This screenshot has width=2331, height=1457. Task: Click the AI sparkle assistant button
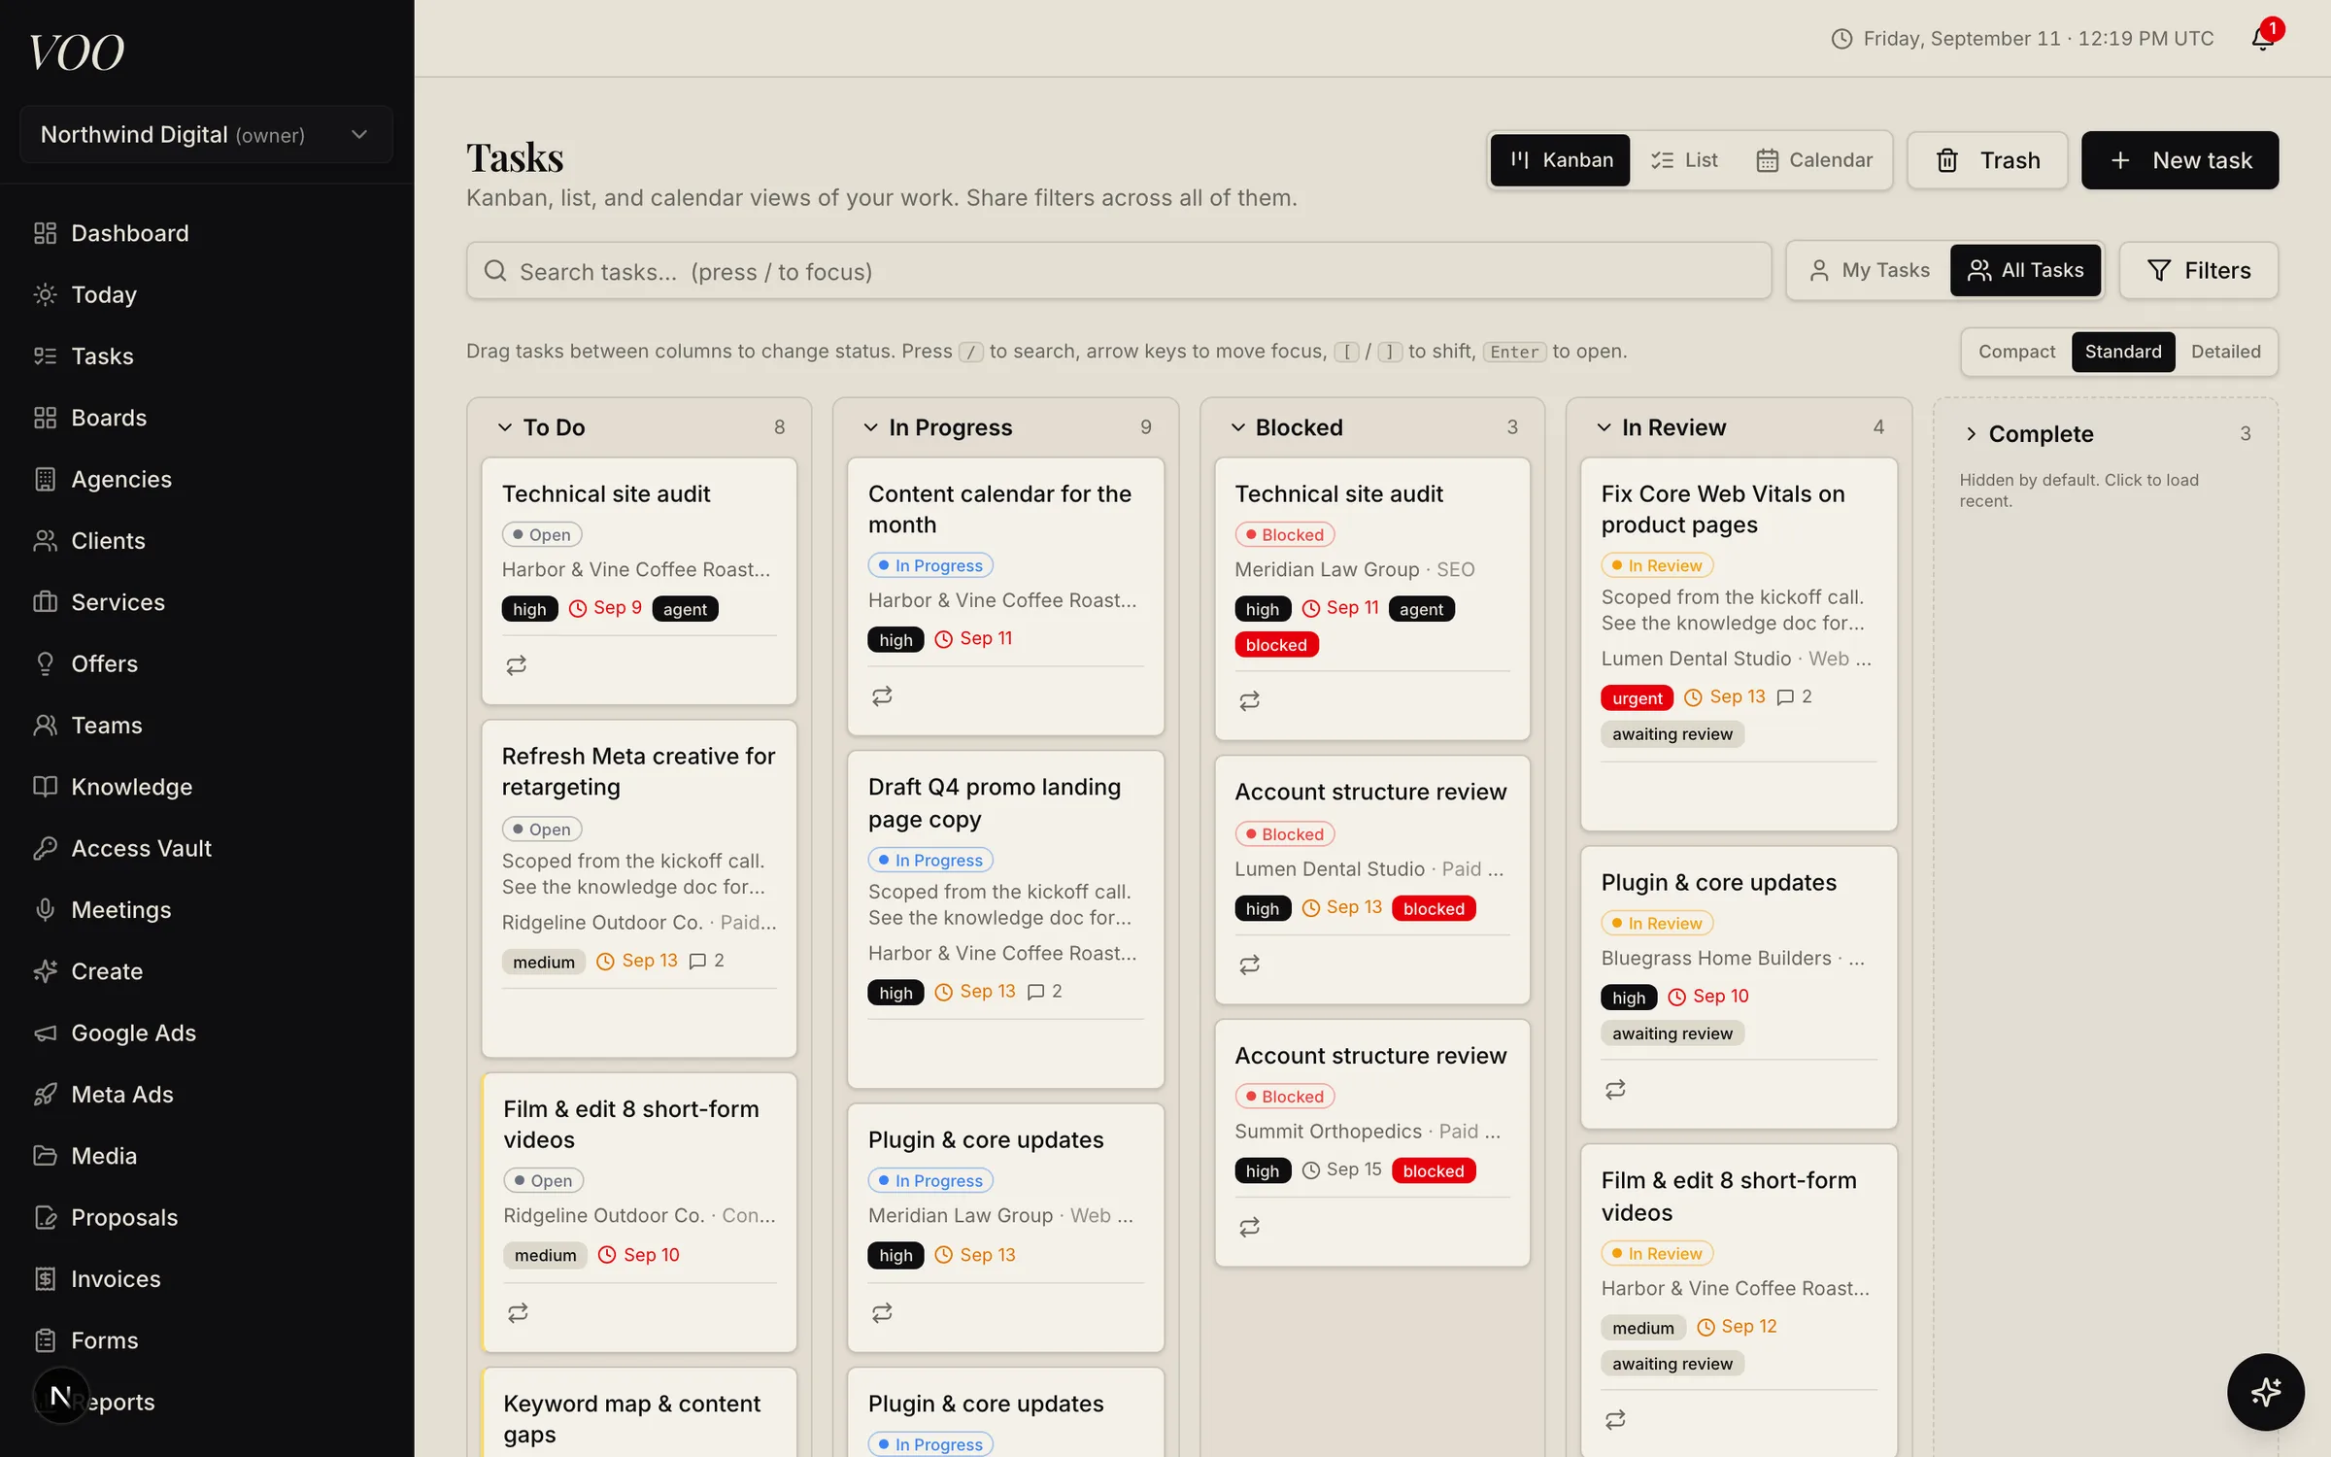(2265, 1392)
